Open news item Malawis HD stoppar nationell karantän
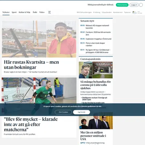 (x=97, y=27)
